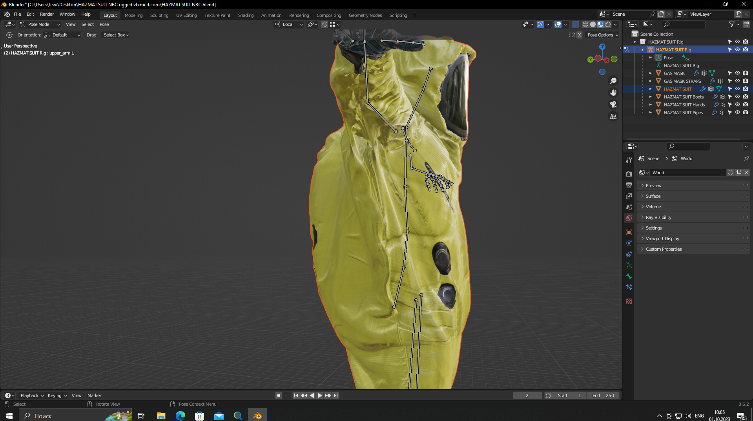753x421 pixels.
Task: Switch to the Sculpting workspace tab
Action: click(159, 15)
